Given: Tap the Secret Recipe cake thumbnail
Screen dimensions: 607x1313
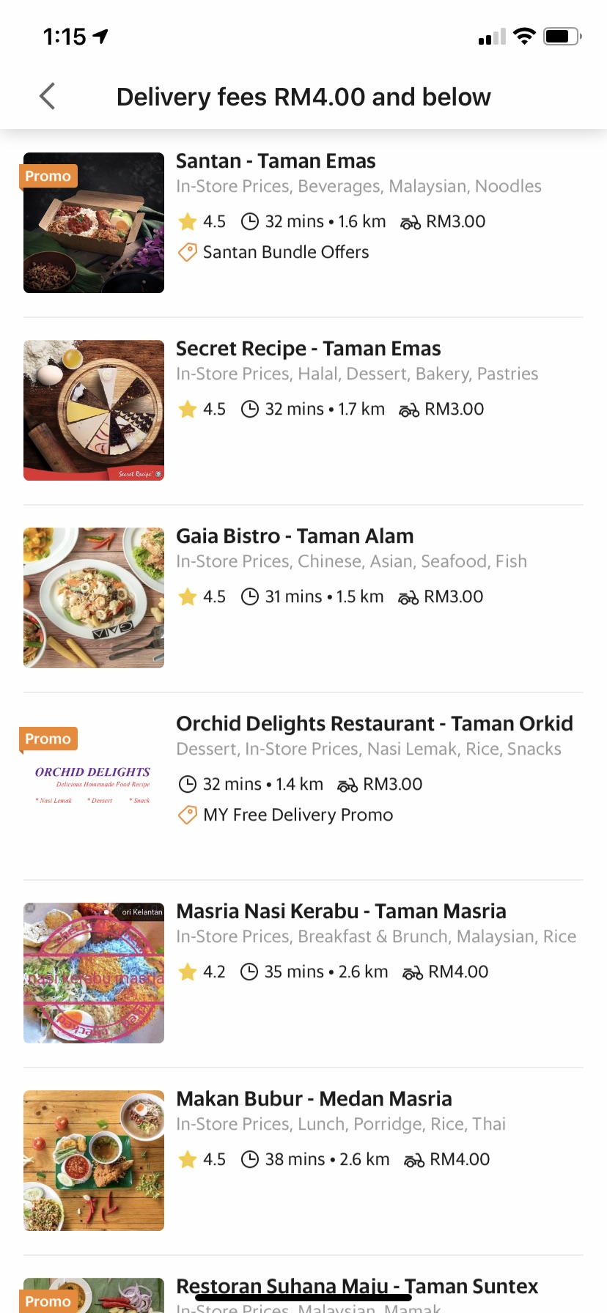Looking at the screenshot, I should (94, 410).
